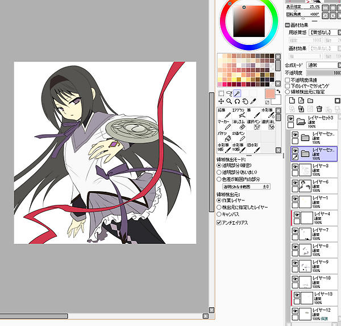
Task: Choose the 選択消し selection eraser
Action: pos(268,125)
